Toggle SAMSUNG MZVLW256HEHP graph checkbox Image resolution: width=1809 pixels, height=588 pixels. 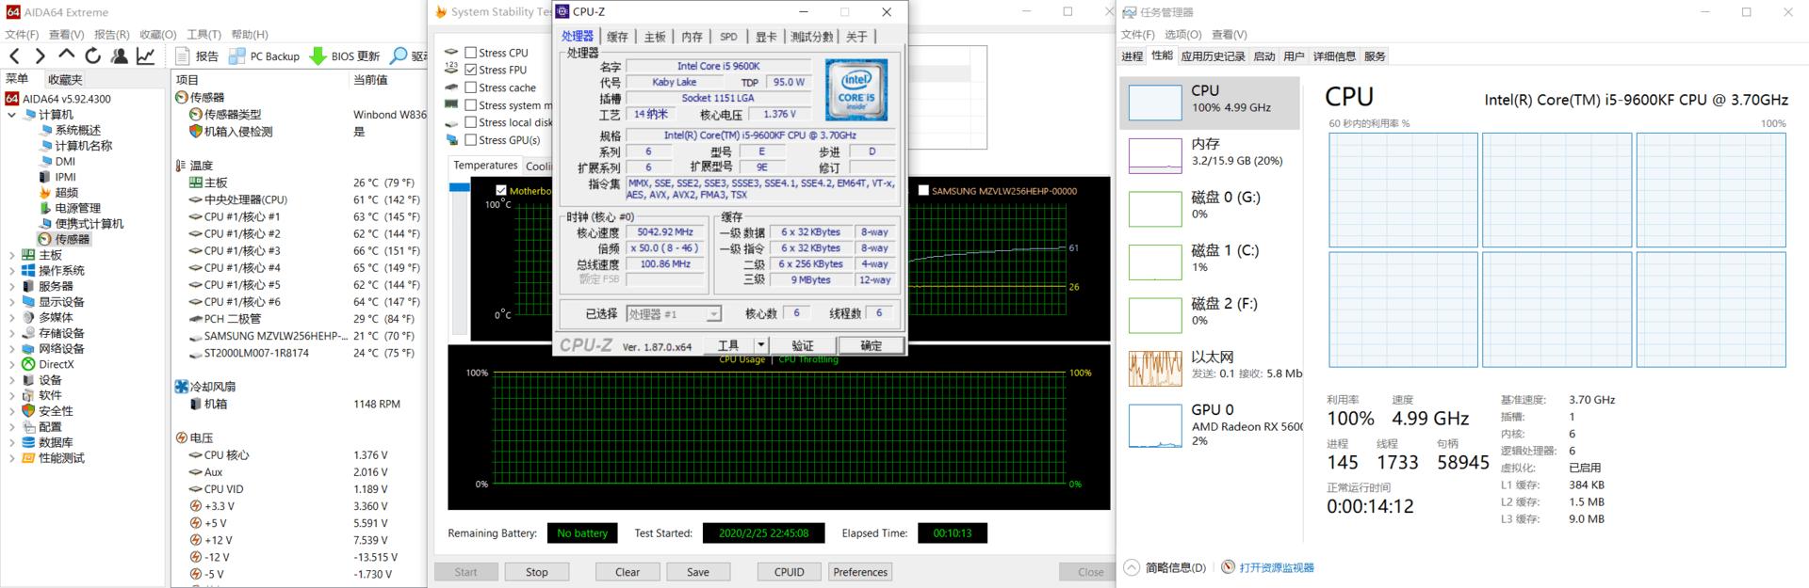(x=923, y=190)
